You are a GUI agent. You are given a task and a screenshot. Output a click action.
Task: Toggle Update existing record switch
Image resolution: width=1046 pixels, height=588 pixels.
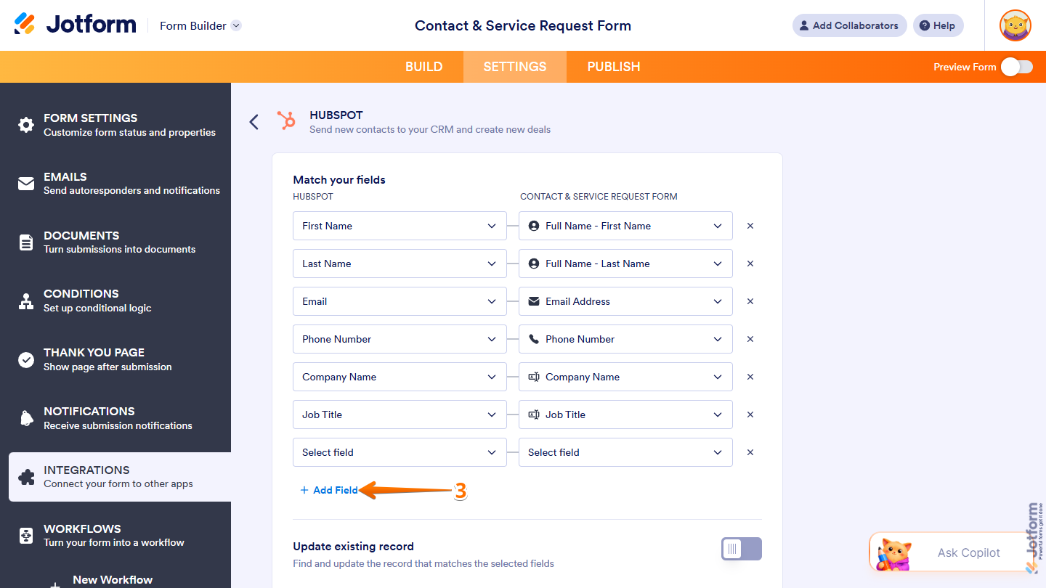click(741, 549)
